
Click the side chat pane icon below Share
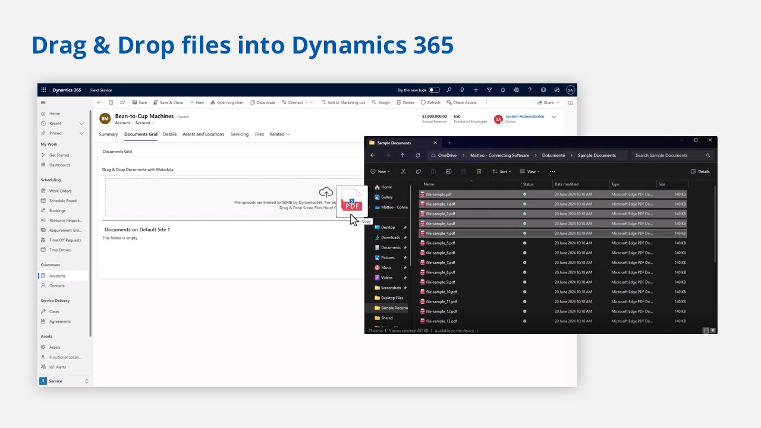coord(571,102)
